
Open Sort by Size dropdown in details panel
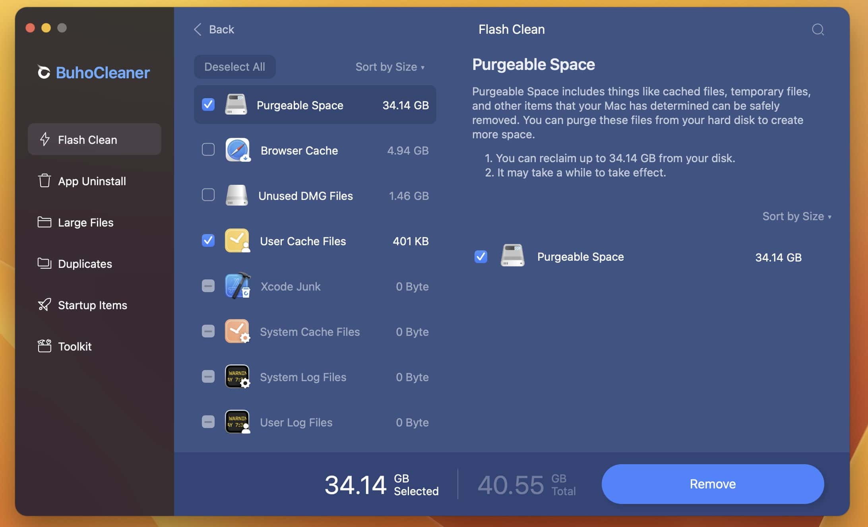796,216
